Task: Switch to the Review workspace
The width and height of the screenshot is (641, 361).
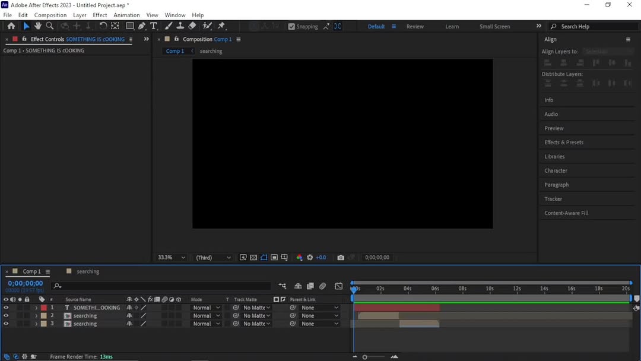Action: point(415,27)
